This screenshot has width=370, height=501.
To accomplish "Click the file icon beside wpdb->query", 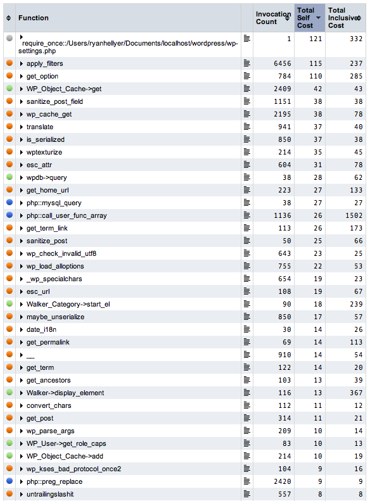I will [x=246, y=177].
